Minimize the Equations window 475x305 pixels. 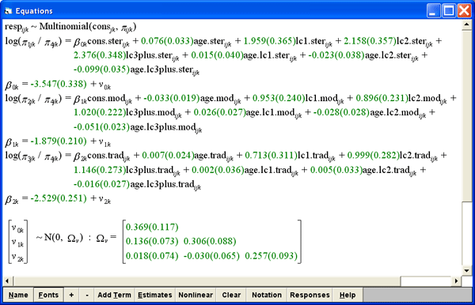point(434,11)
